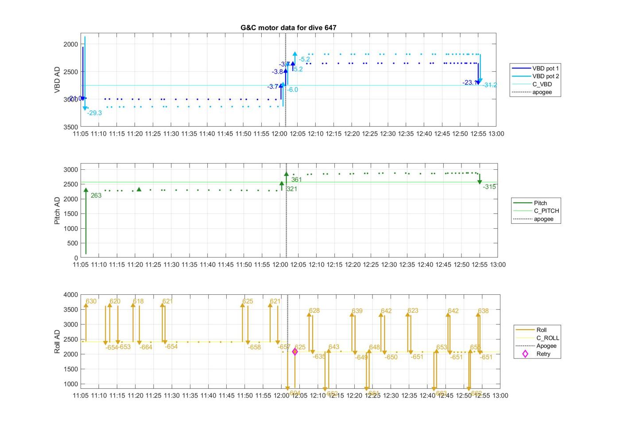This screenshot has height=437, width=620.
Task: Click the '-650' data label in the Roll plot
Action: (391, 357)
